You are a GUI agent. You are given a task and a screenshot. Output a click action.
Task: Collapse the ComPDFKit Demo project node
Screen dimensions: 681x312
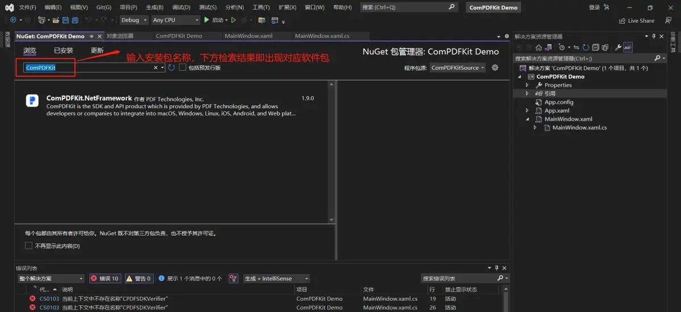(519, 76)
